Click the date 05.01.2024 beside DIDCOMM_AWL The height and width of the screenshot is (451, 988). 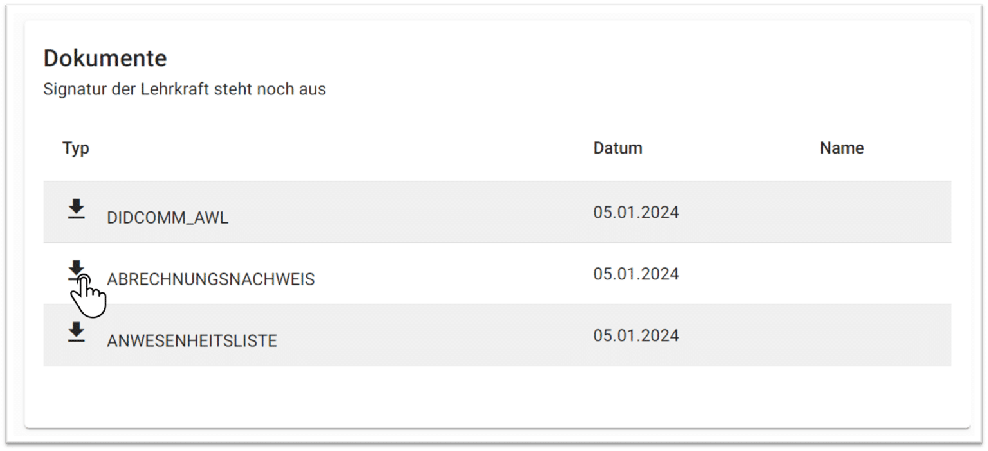pos(636,211)
